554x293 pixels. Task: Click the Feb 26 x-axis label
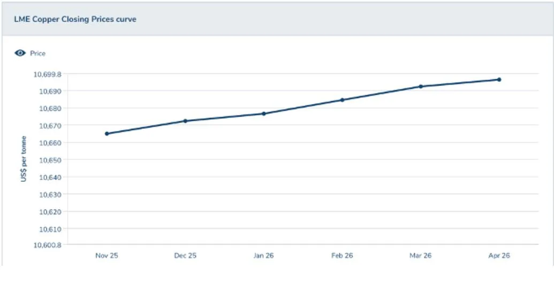(342, 256)
